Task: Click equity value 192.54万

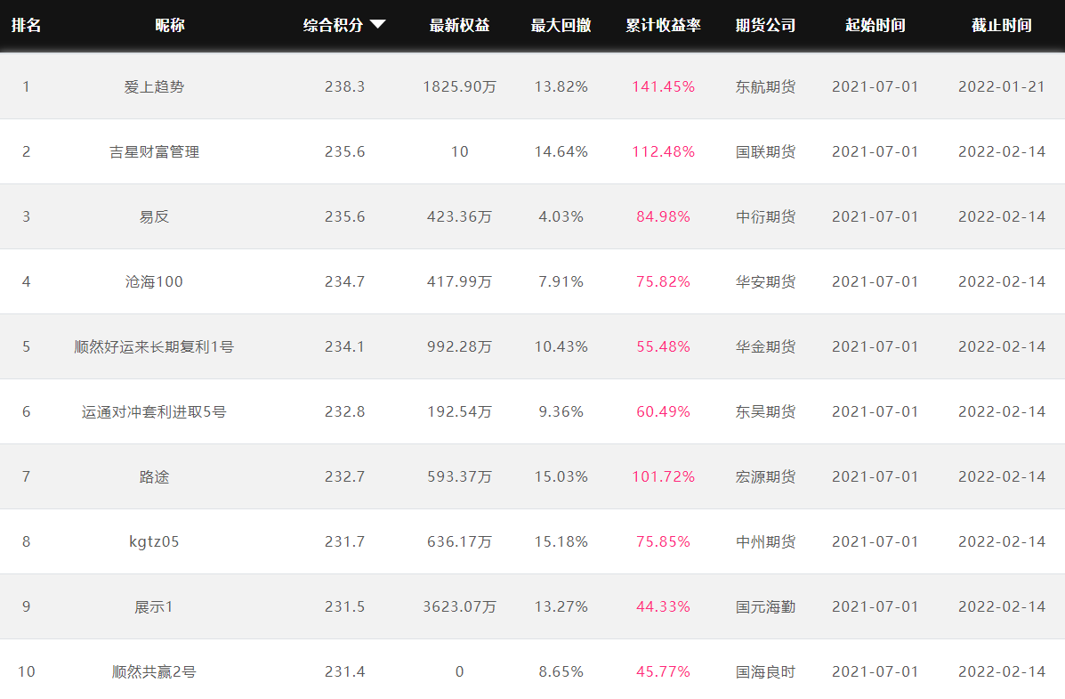Action: click(x=460, y=412)
